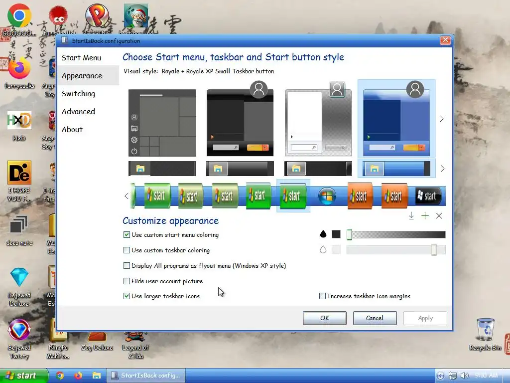Click the taskbar opacity slider
Screen dimensions: 510x383
[x=396, y=250]
